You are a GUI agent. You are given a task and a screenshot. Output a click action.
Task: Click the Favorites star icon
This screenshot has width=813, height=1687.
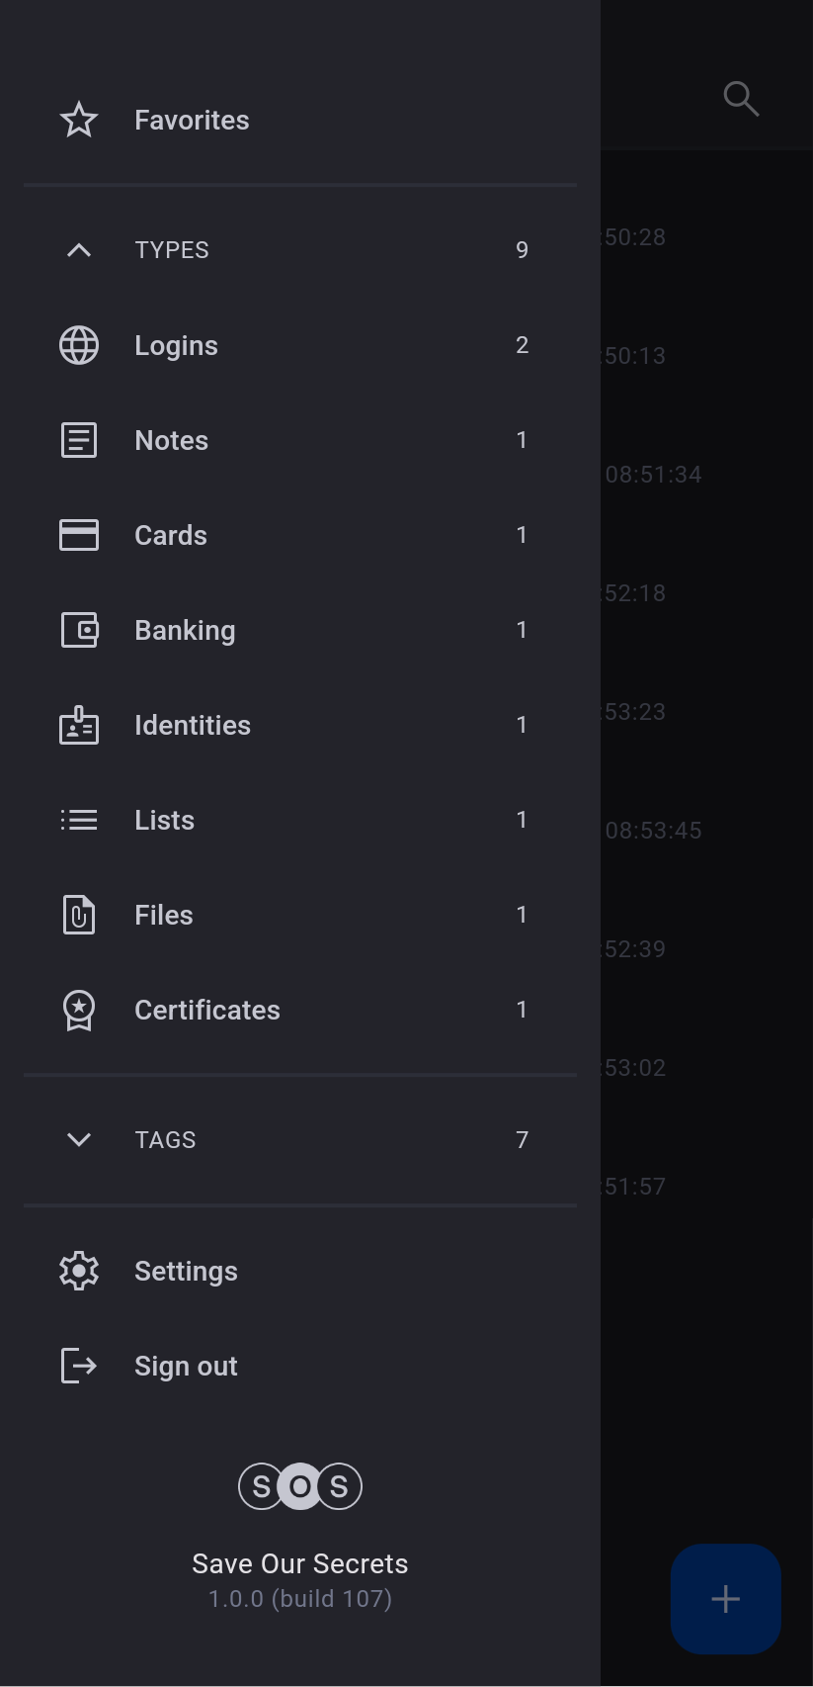(79, 121)
